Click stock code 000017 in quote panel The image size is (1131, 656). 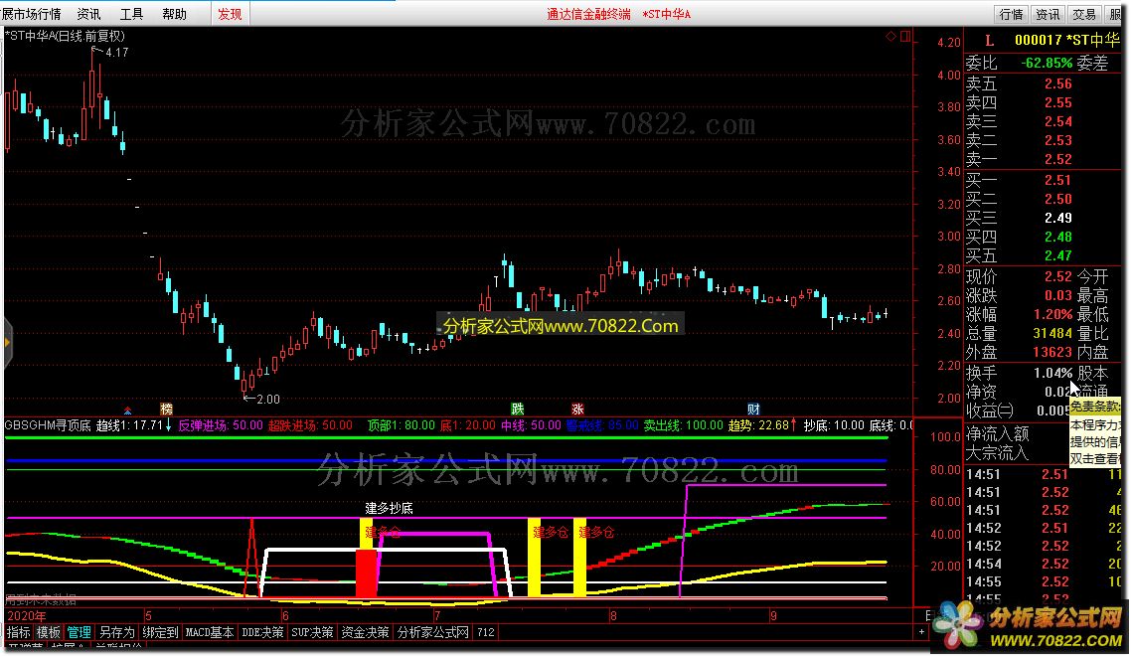click(x=1038, y=41)
